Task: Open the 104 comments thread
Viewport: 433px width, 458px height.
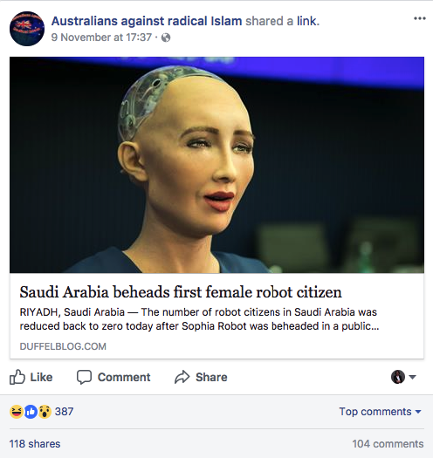Action: tap(388, 444)
